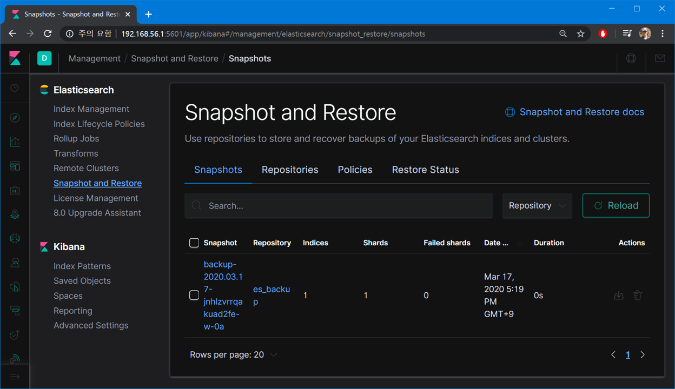675x389 pixels.
Task: Bookmark this page with star icon
Action: (581, 33)
